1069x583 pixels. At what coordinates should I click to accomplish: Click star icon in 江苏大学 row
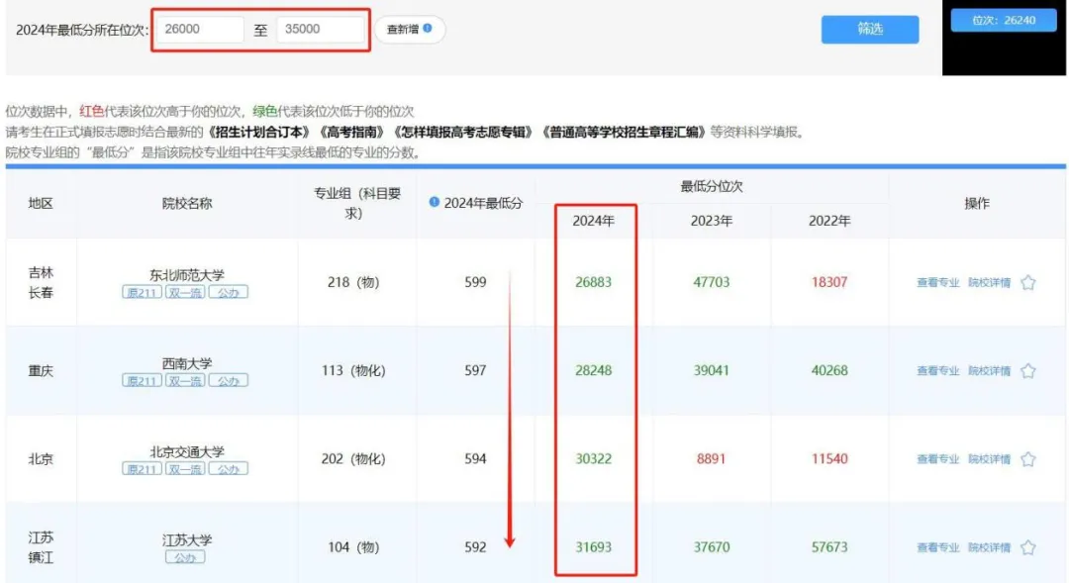tap(1027, 547)
